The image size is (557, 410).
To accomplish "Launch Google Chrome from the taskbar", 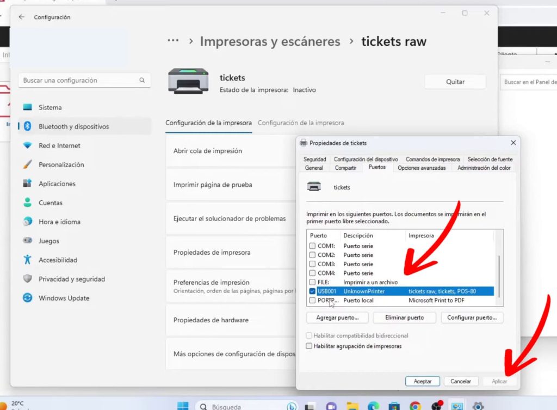I will pyautogui.click(x=416, y=406).
